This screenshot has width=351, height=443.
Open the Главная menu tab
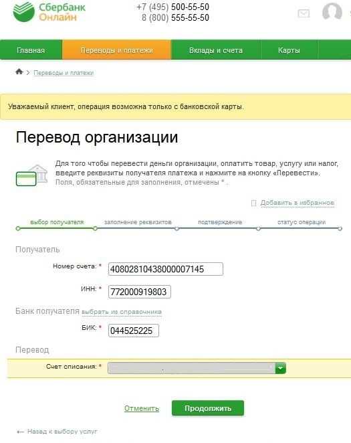[x=31, y=50]
